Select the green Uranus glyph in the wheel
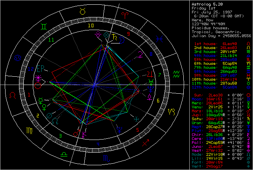253x170 pixels. click(x=151, y=82)
